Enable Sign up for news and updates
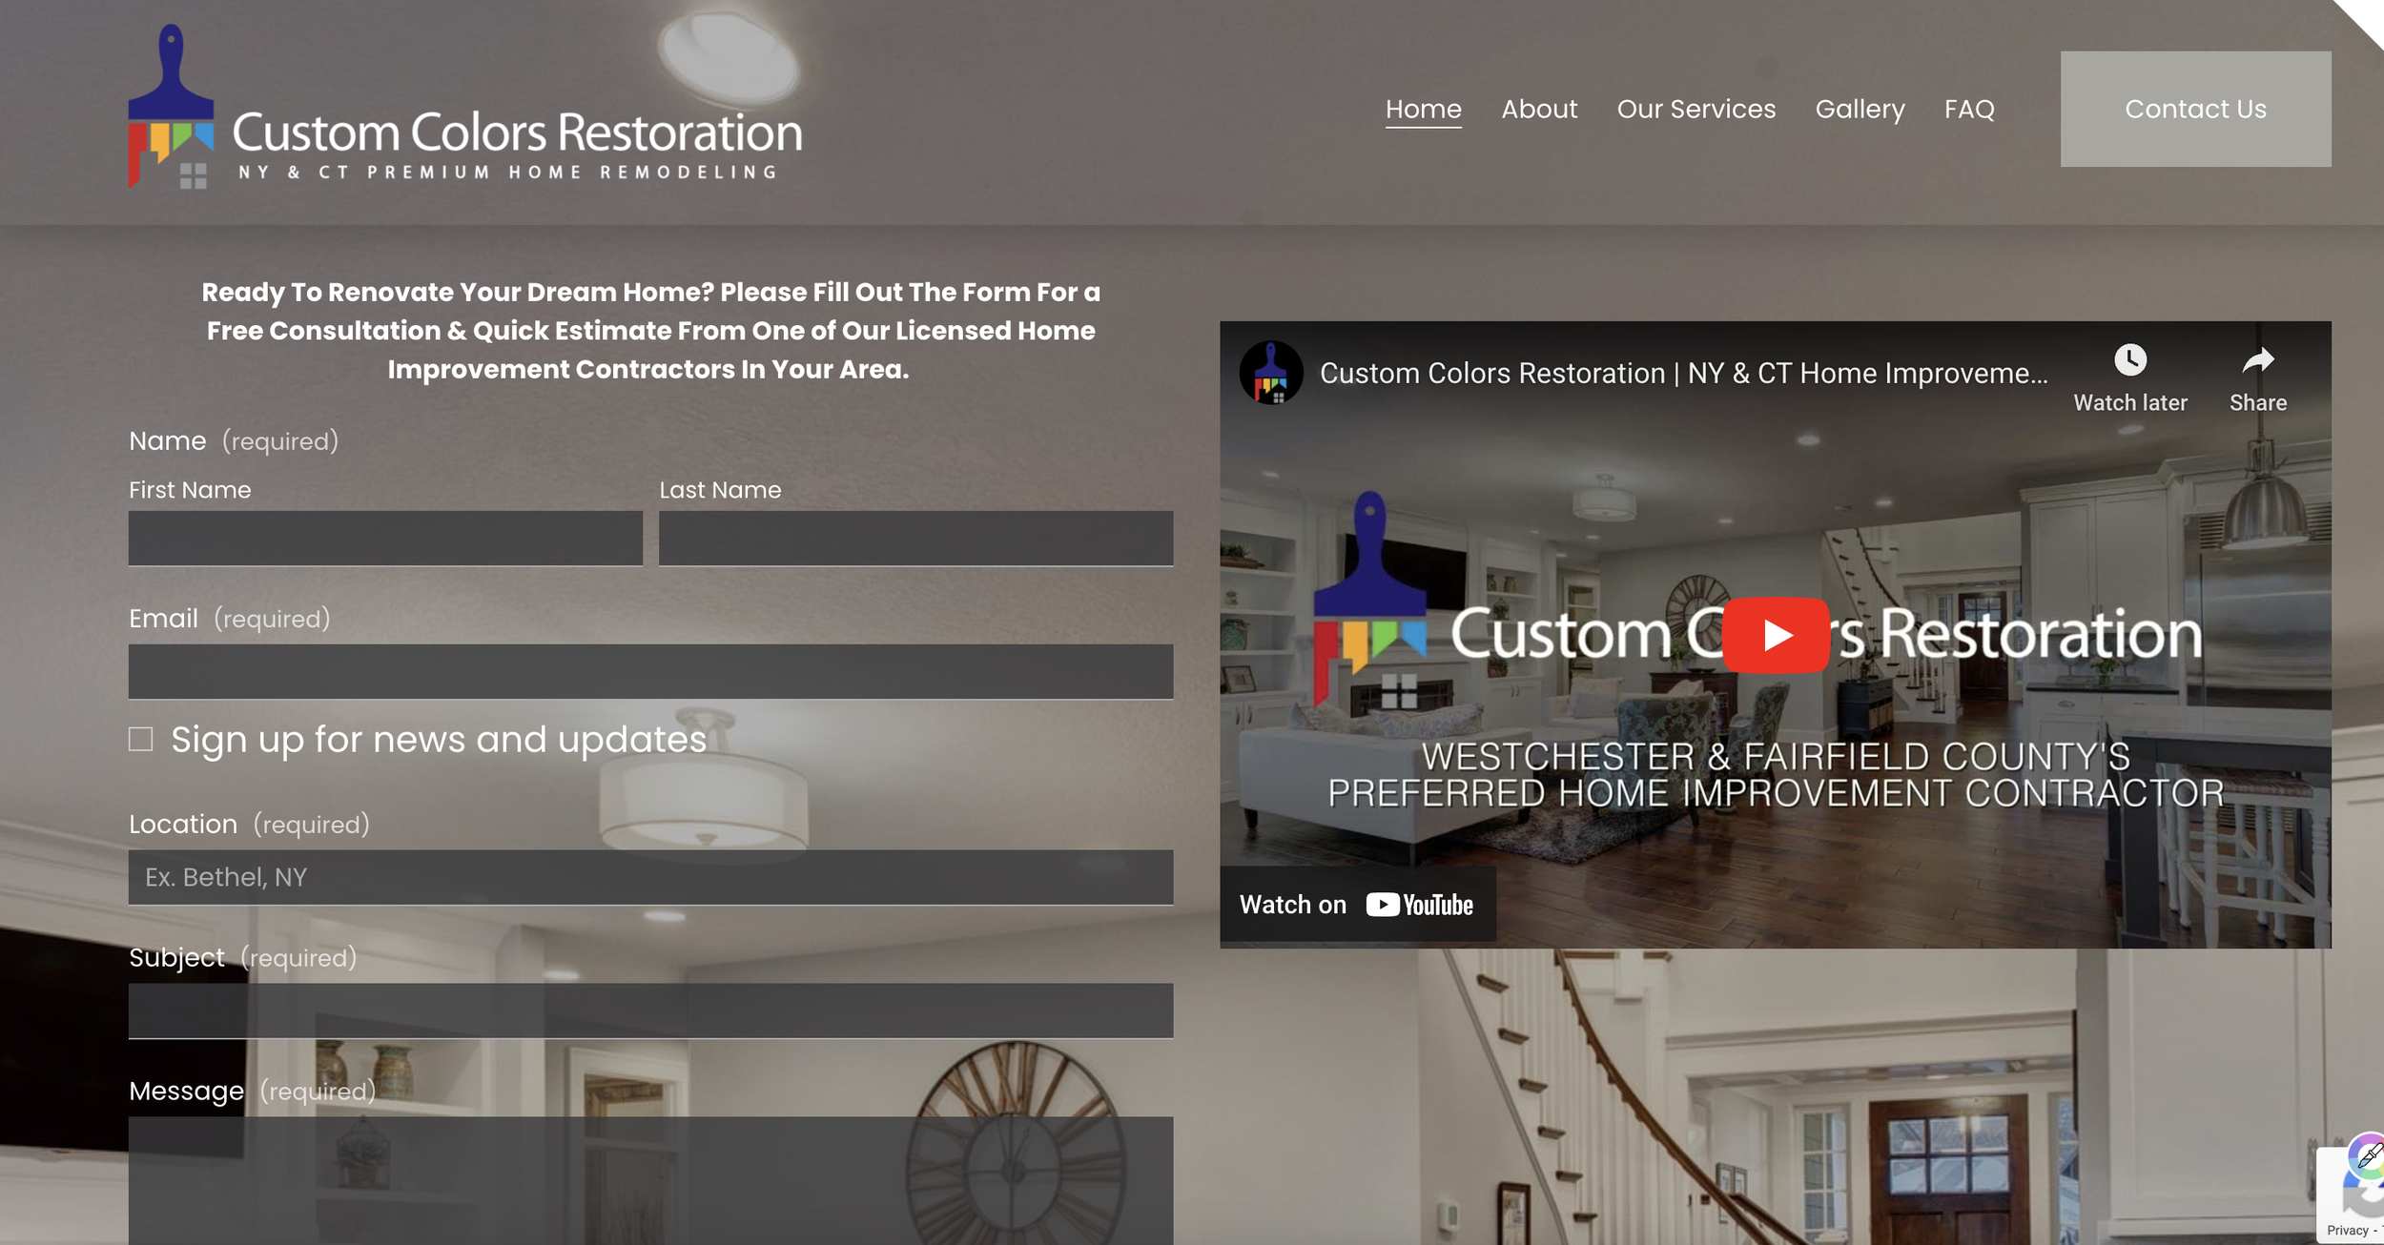 coord(141,740)
